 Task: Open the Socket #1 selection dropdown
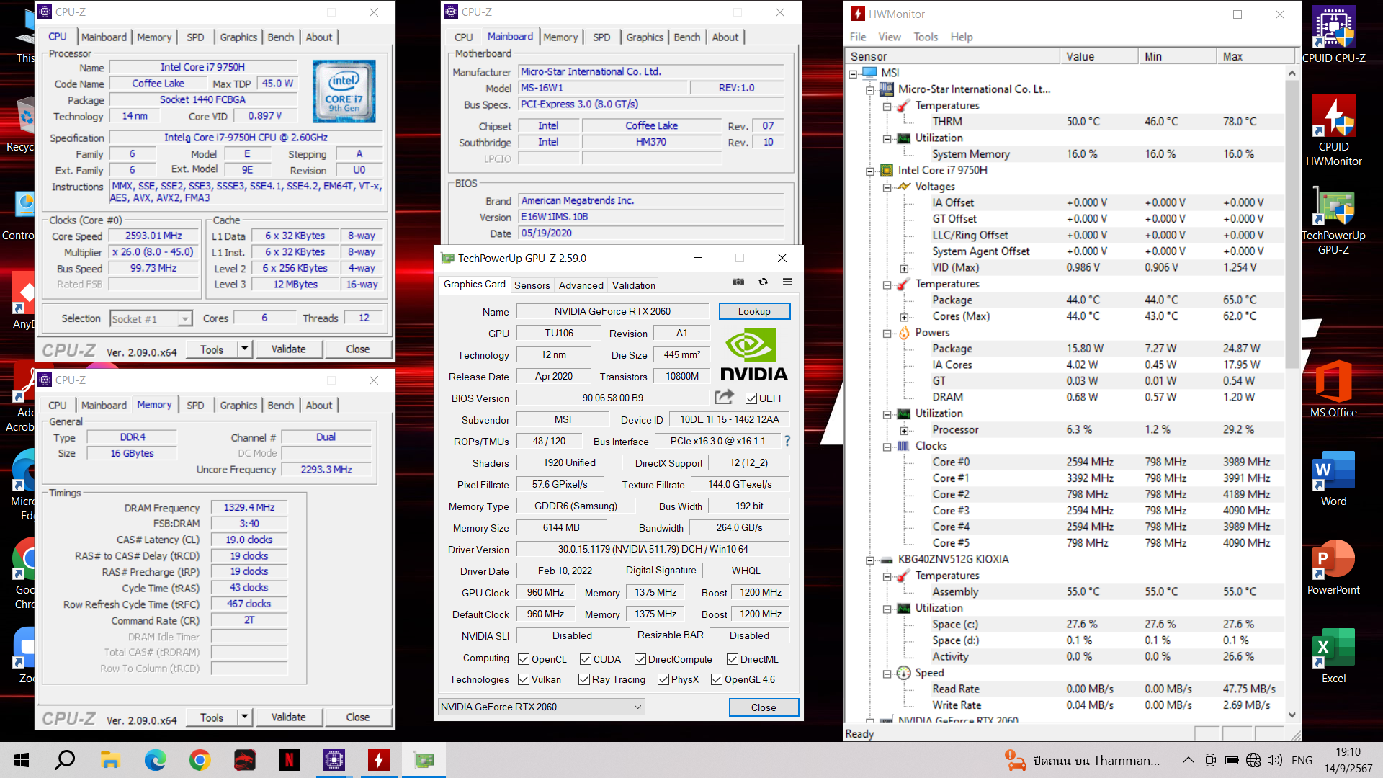coord(151,318)
